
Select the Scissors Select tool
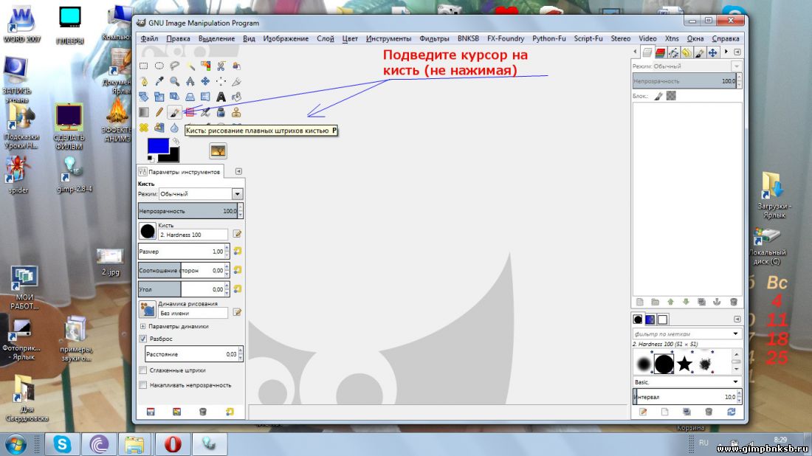coord(221,66)
